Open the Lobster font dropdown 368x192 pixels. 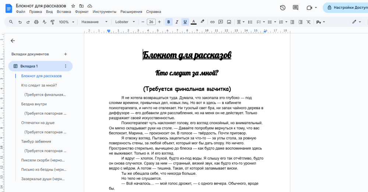(125, 22)
